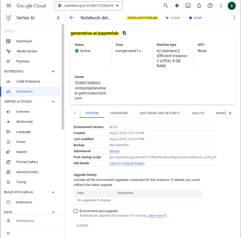
Task: Click the Google Cloud logo
Action: [x=31, y=6]
